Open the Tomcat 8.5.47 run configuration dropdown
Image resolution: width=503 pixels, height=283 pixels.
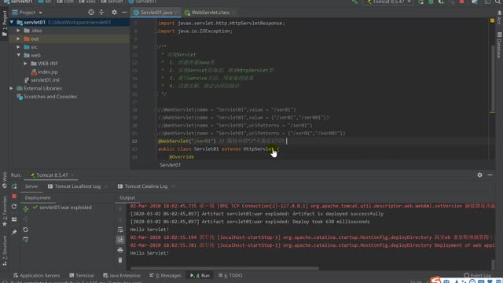(x=389, y=2)
